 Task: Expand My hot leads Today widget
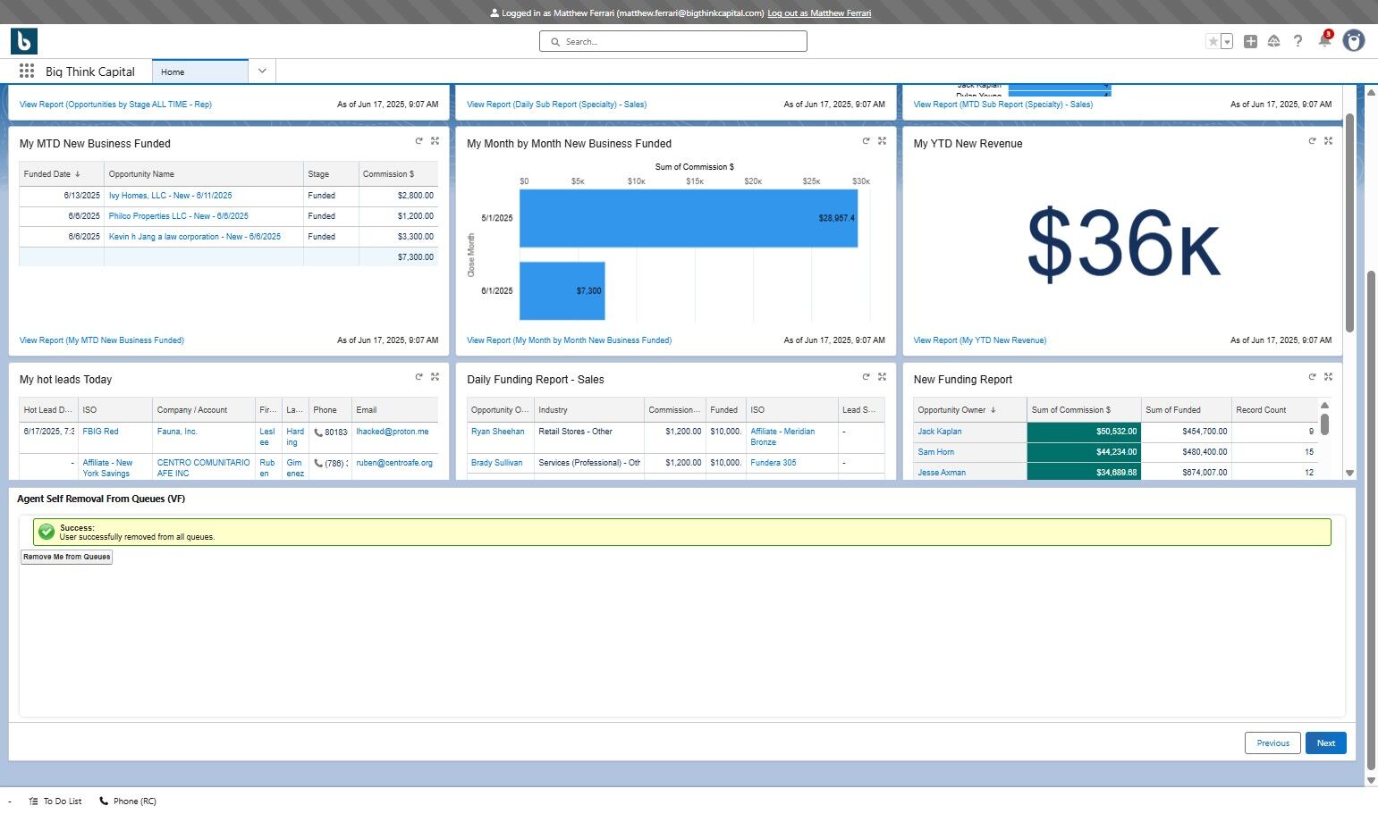point(435,377)
